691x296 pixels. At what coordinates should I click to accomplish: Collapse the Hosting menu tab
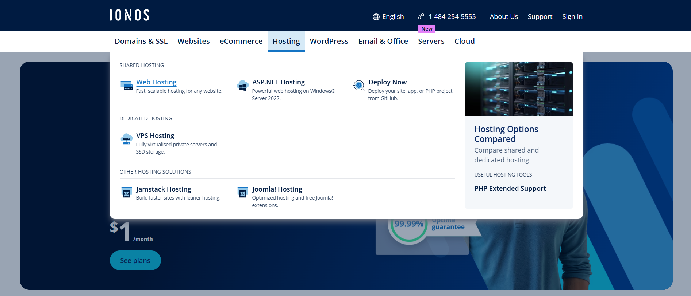click(286, 41)
